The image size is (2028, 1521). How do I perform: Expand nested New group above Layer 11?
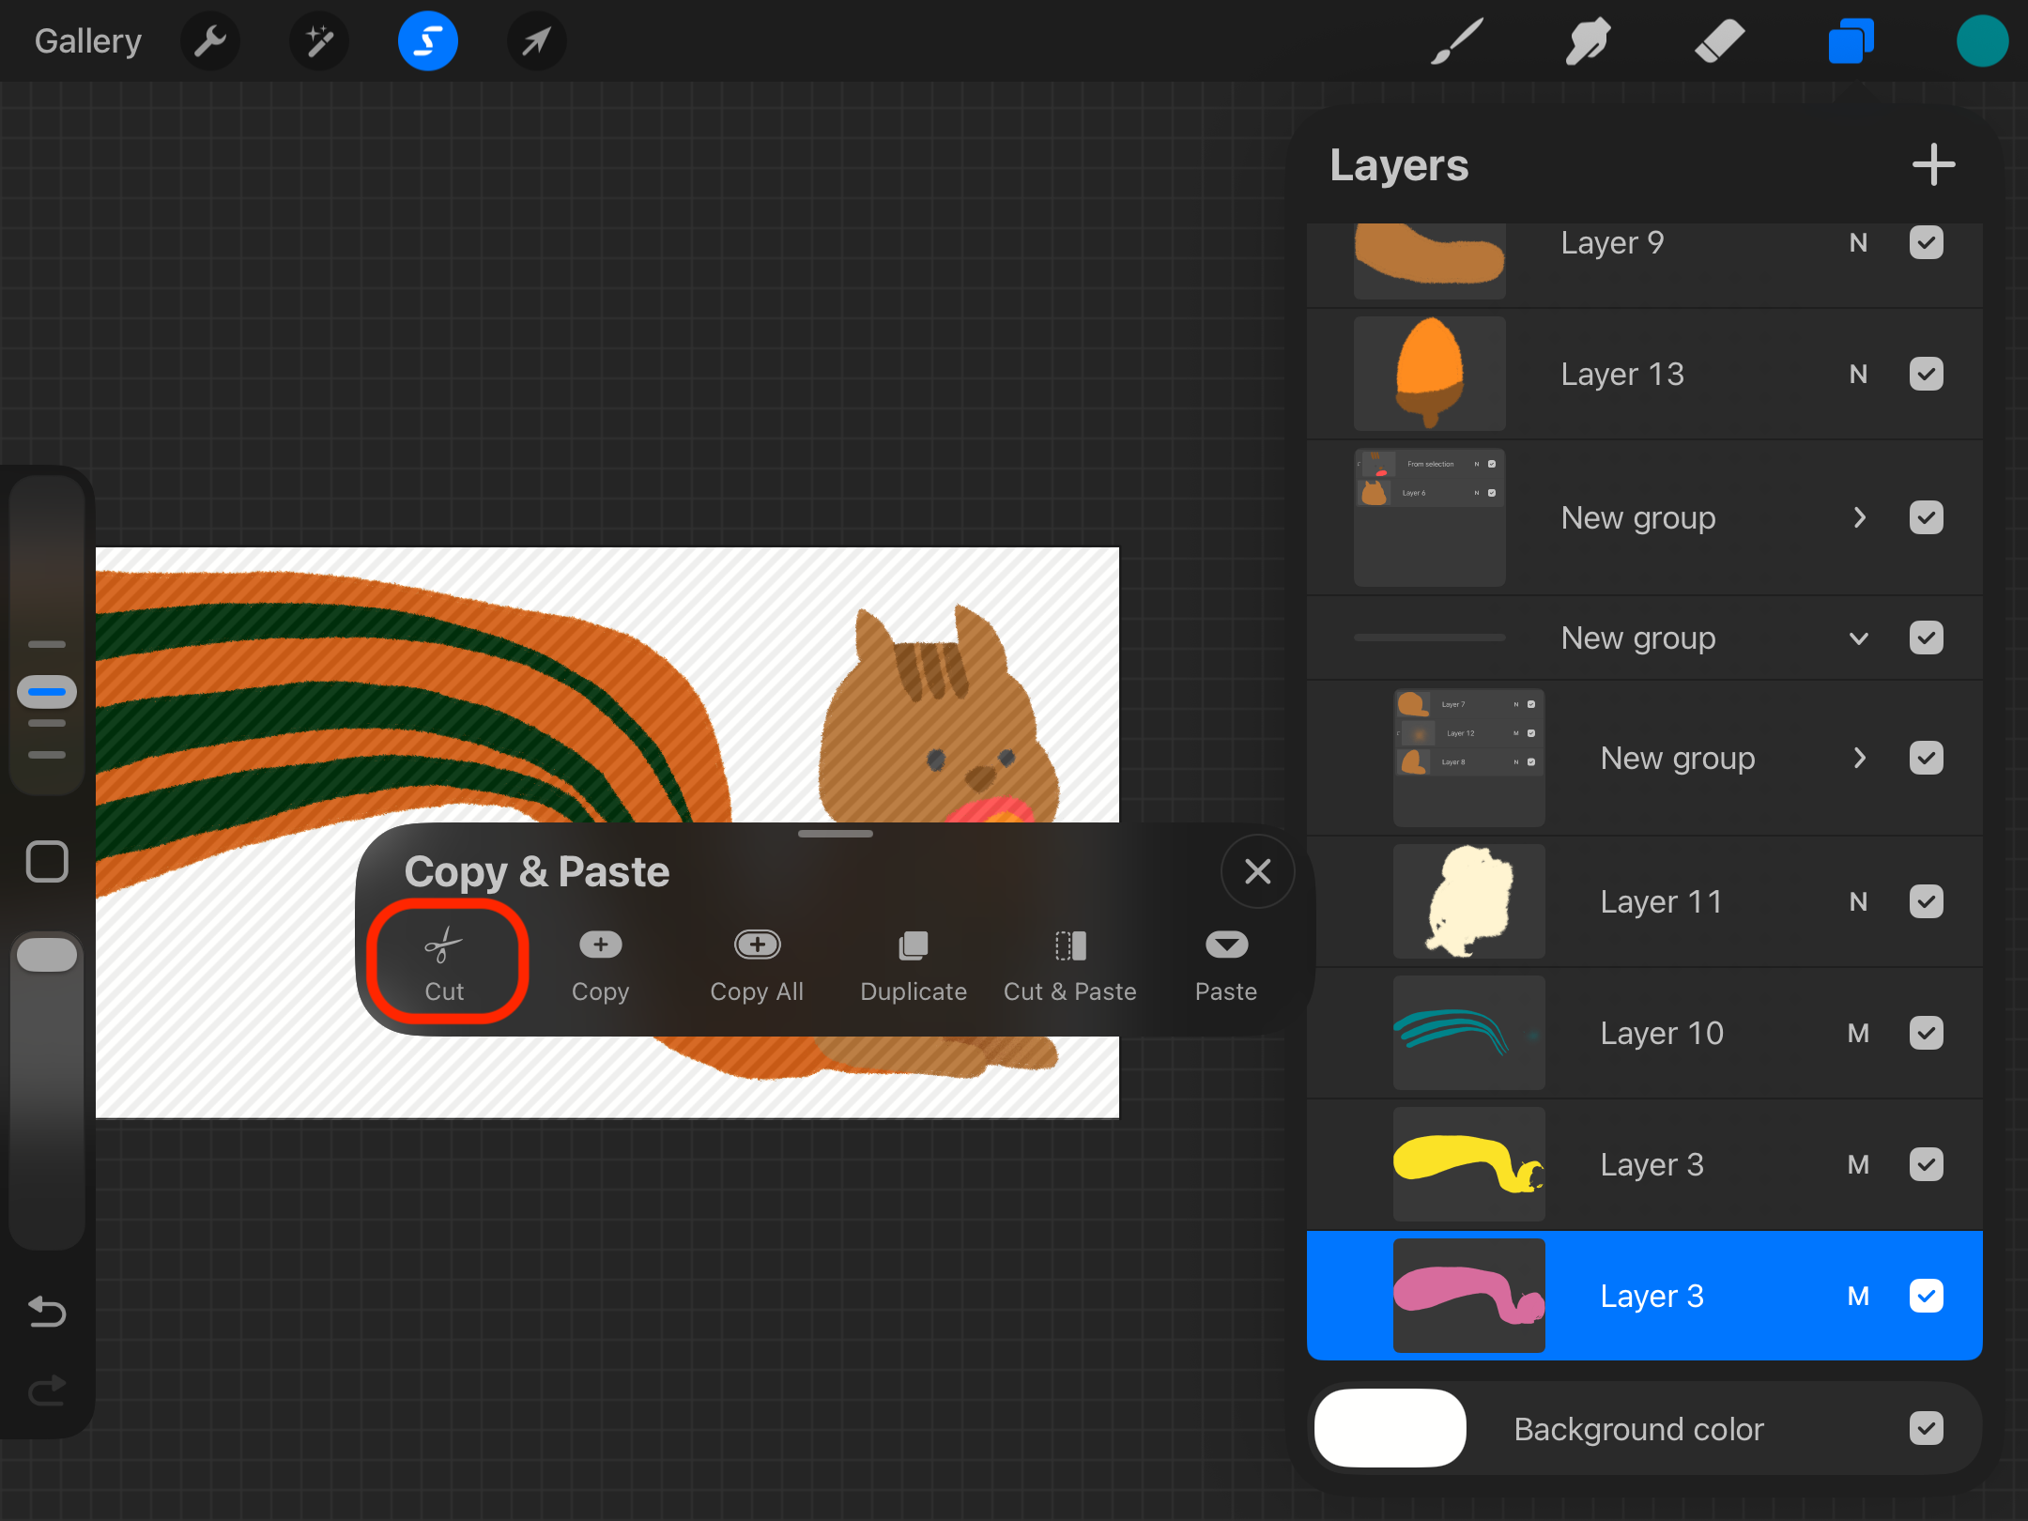click(1859, 759)
